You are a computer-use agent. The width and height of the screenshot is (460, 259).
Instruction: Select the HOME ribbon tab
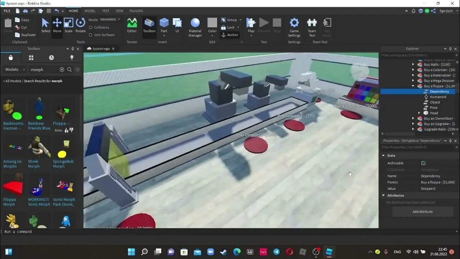pyautogui.click(x=73, y=11)
